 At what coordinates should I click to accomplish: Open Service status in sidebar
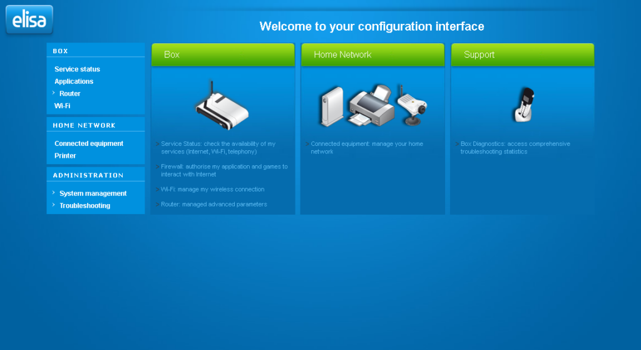click(77, 69)
